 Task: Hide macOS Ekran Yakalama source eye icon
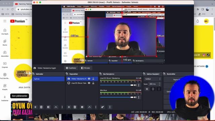[x=89, y=83]
